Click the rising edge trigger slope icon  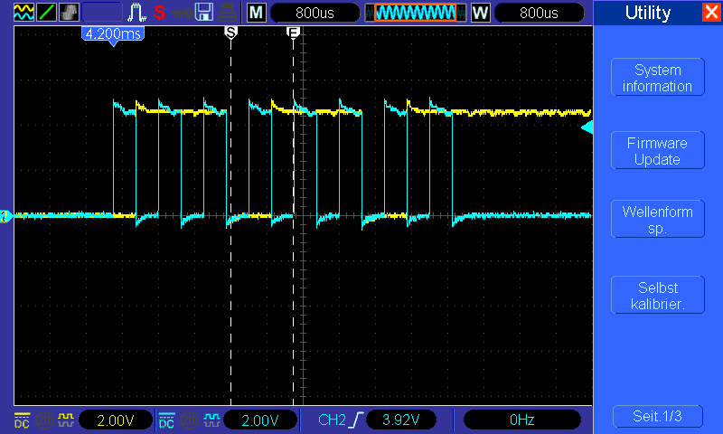pos(356,420)
